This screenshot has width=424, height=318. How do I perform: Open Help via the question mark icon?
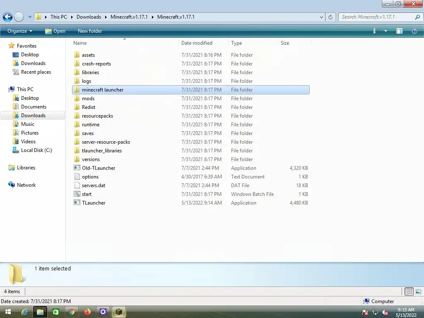point(414,31)
